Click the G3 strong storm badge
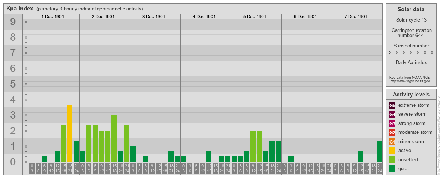Screen dimensions: 440x178 pos(392,123)
